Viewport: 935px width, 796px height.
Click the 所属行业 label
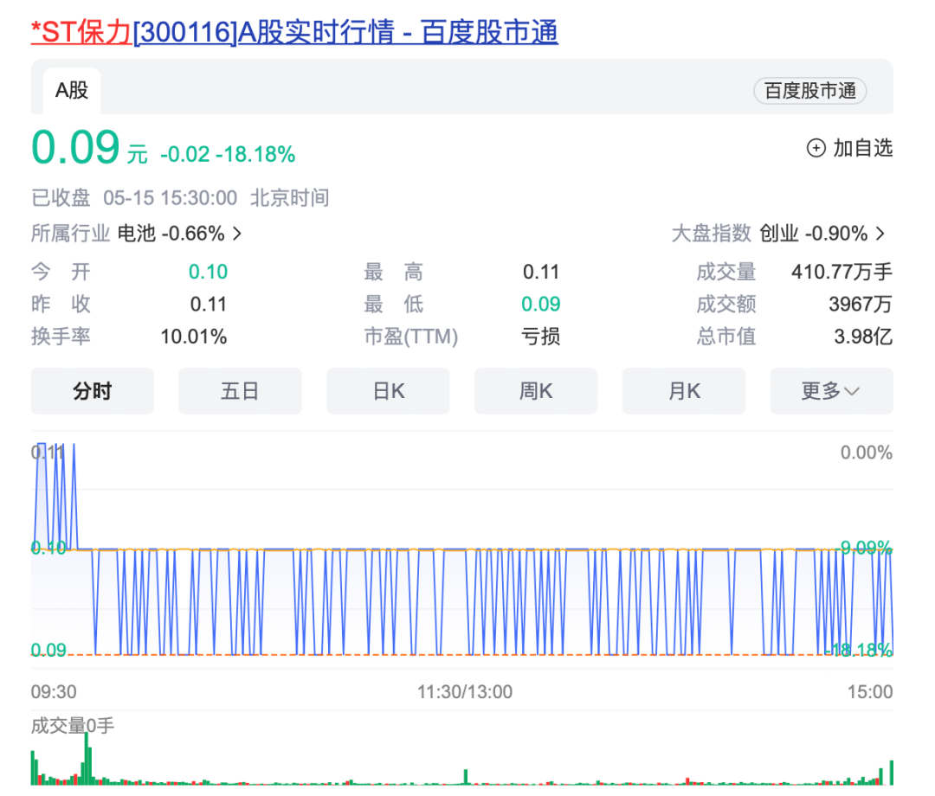pos(70,234)
